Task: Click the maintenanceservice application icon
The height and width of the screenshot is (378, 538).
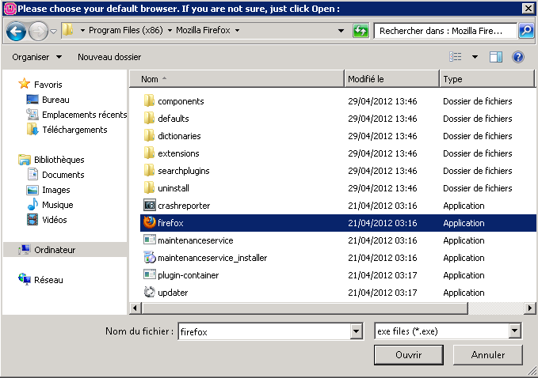Action: pos(149,240)
